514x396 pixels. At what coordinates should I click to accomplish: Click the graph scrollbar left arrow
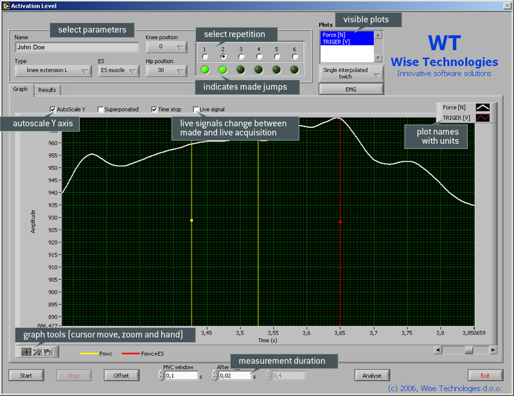coord(438,350)
